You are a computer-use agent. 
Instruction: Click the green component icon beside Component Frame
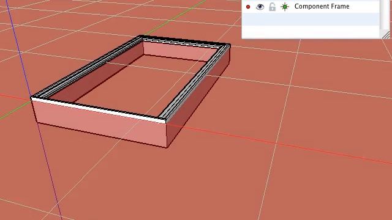[x=285, y=7]
